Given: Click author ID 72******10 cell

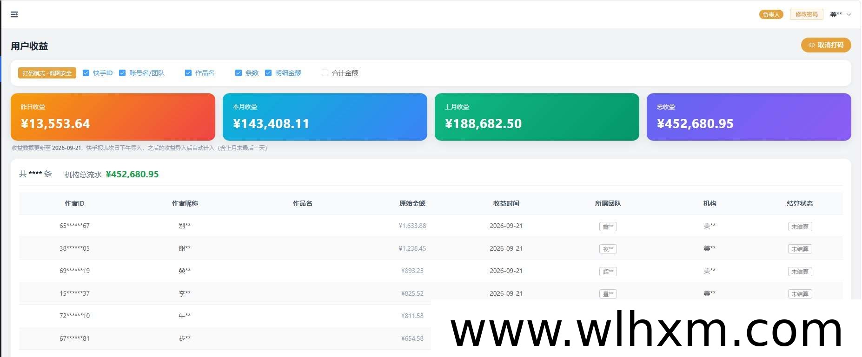Looking at the screenshot, I should [x=74, y=316].
